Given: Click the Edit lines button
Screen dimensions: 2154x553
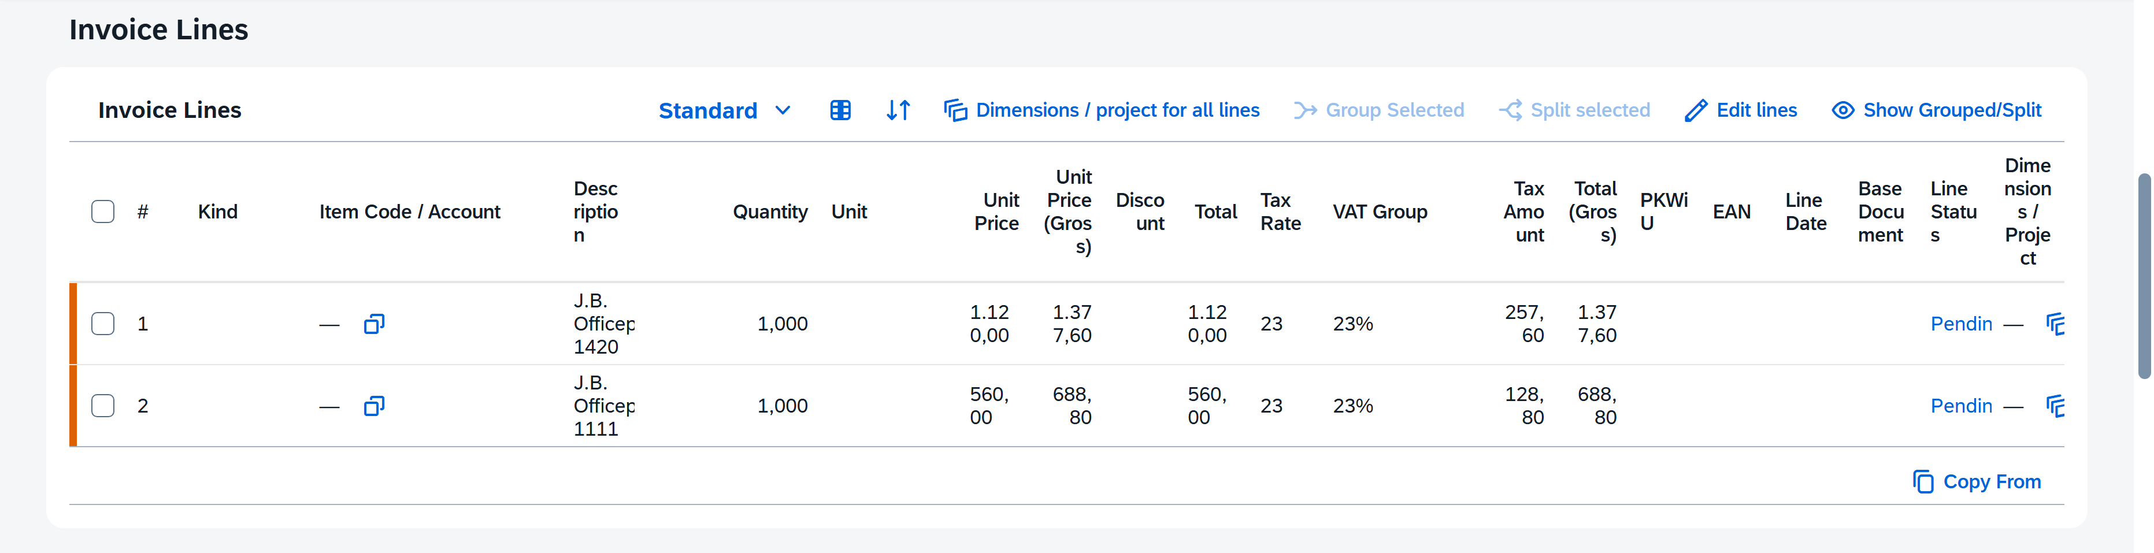Looking at the screenshot, I should click(x=1740, y=110).
